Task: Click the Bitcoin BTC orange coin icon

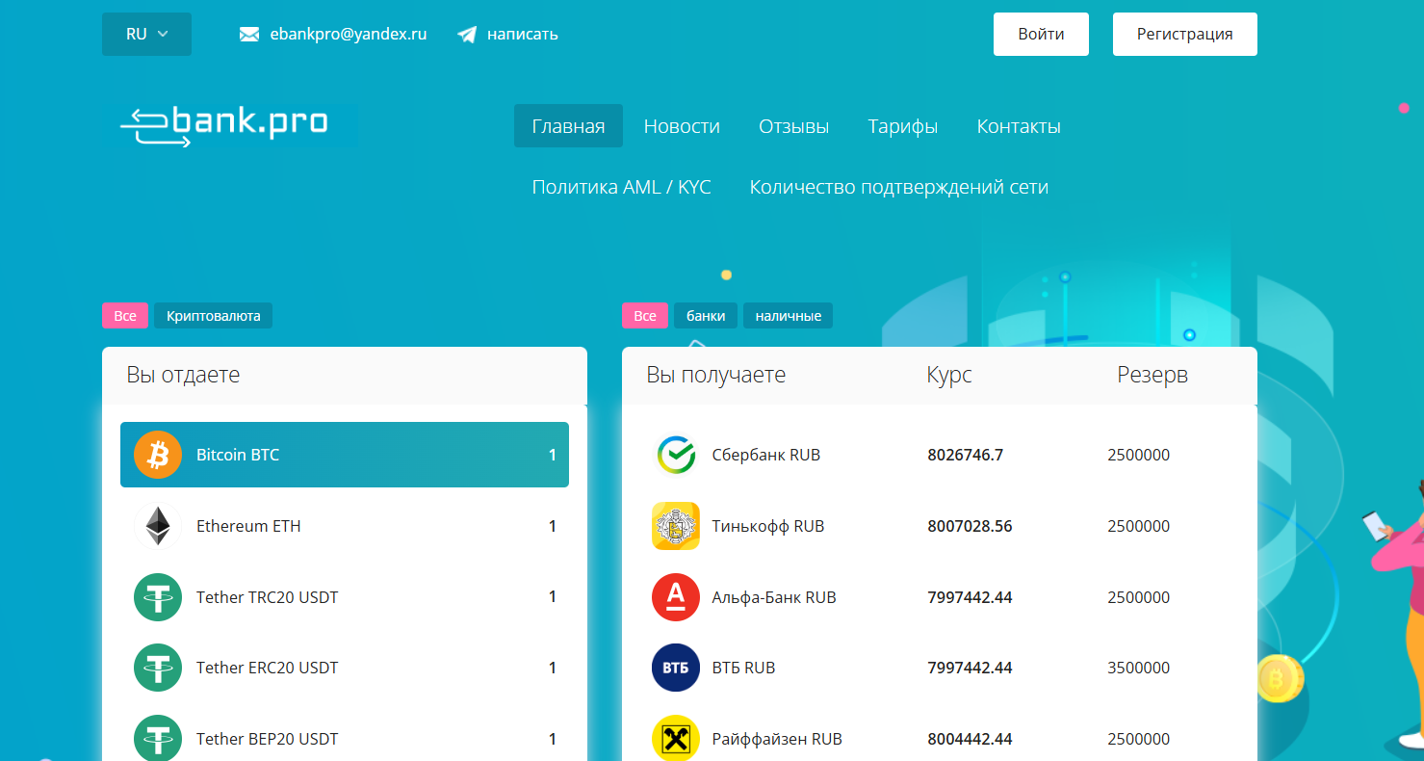Action: [158, 455]
